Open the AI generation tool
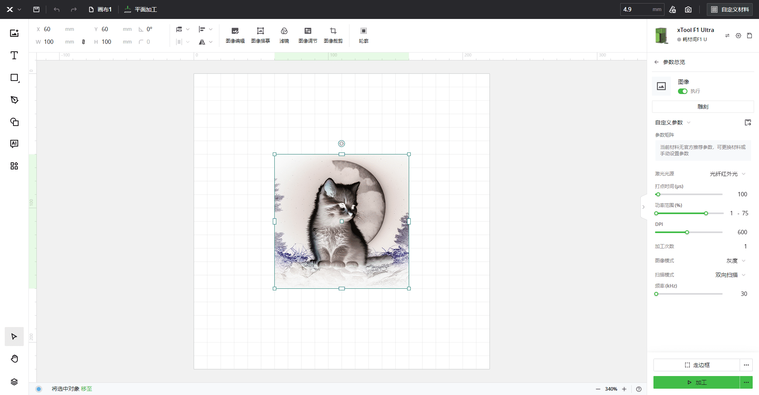This screenshot has width=759, height=395. click(14, 144)
